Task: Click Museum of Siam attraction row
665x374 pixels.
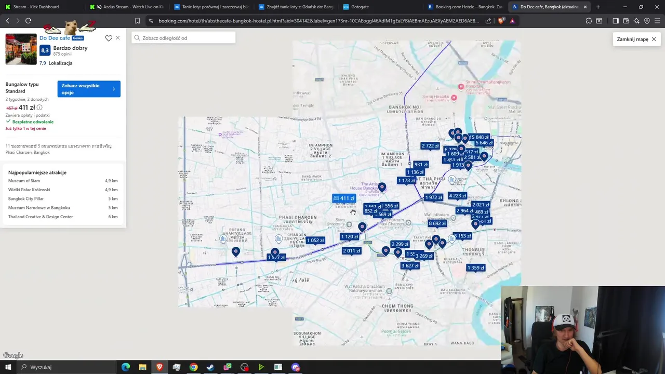Action: [x=63, y=181]
